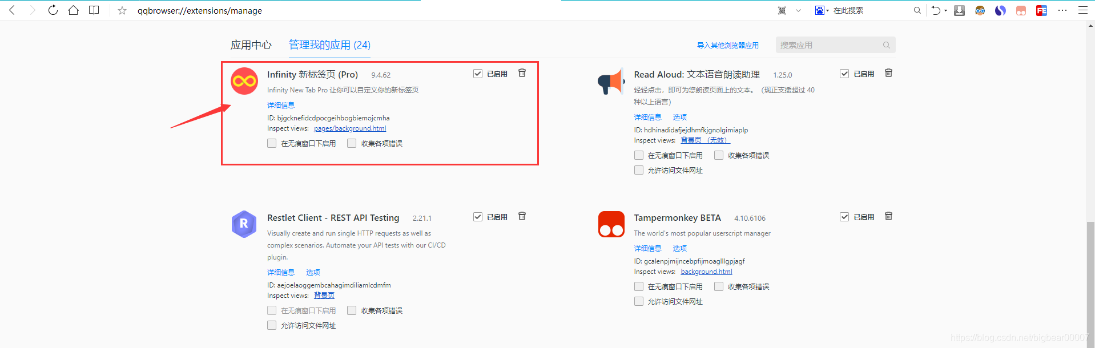
Task: Go forward with the browser forward arrow
Action: pyautogui.click(x=33, y=10)
